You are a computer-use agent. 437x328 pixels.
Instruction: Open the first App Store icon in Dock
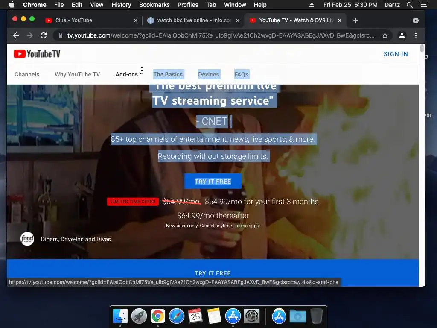click(233, 316)
